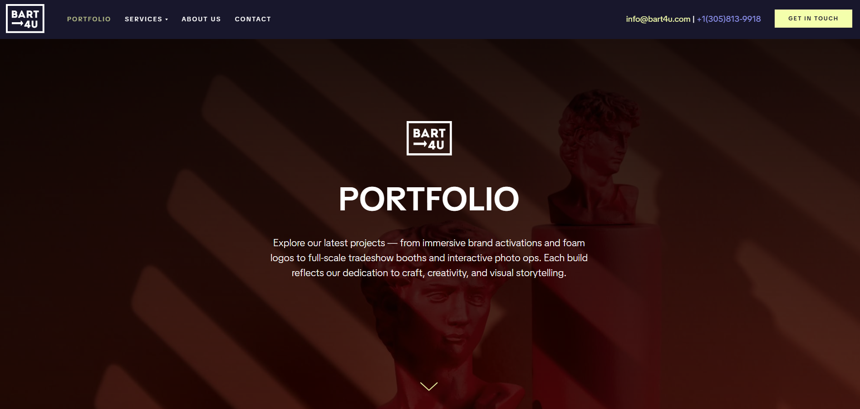The image size is (860, 409).
Task: Open the Services menu item
Action: point(143,19)
